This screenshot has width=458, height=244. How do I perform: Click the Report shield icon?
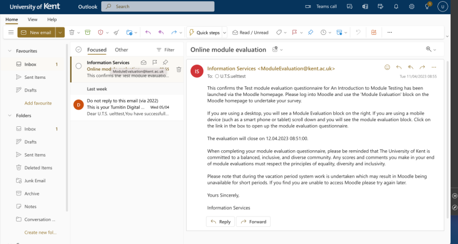coord(101,33)
